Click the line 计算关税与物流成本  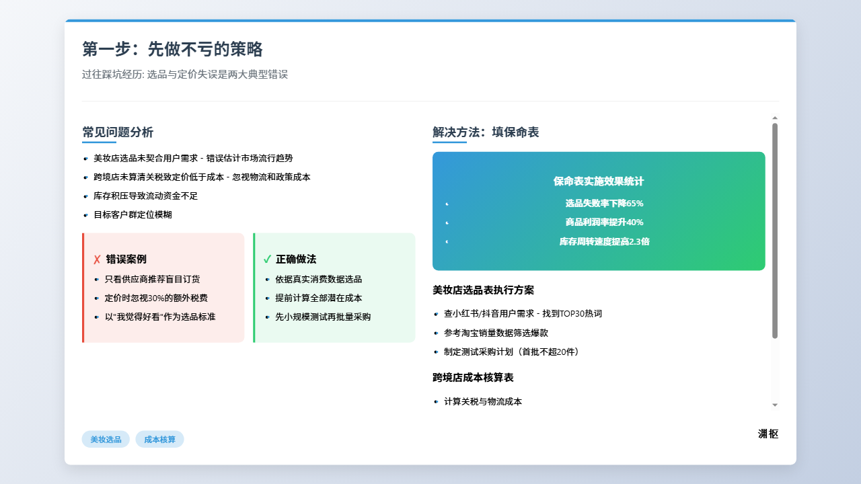click(x=483, y=402)
